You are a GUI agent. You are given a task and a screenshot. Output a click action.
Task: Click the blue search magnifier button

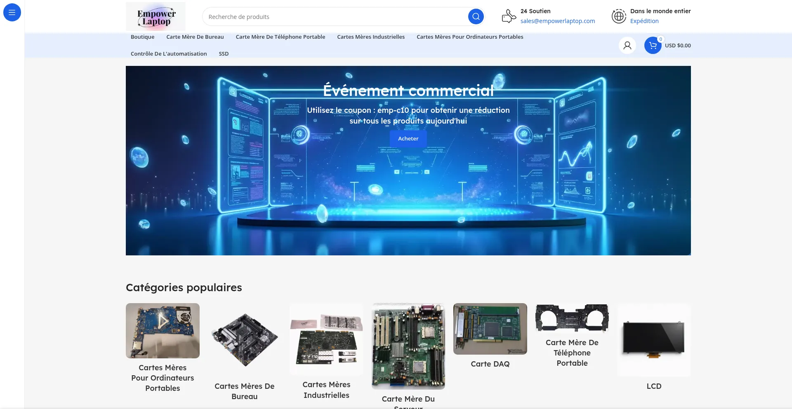(476, 16)
